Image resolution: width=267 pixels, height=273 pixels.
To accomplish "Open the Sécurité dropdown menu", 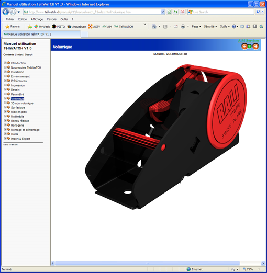I will pyautogui.click(x=210, y=27).
